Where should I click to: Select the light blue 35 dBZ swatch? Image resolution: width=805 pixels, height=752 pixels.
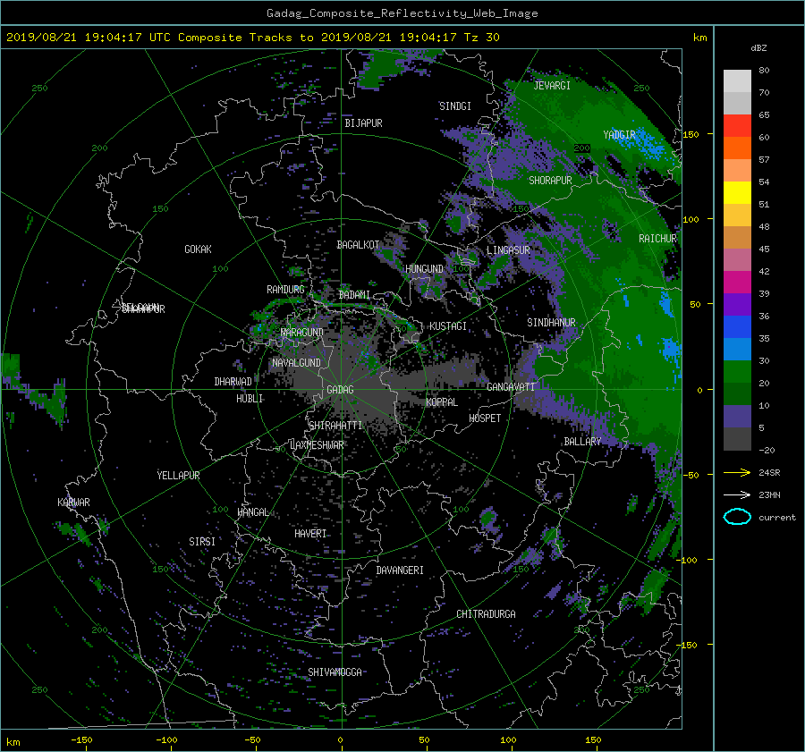coord(737,349)
